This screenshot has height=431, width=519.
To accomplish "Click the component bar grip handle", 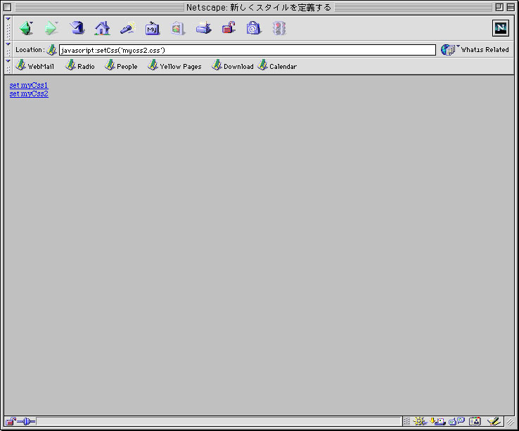I will 406,421.
